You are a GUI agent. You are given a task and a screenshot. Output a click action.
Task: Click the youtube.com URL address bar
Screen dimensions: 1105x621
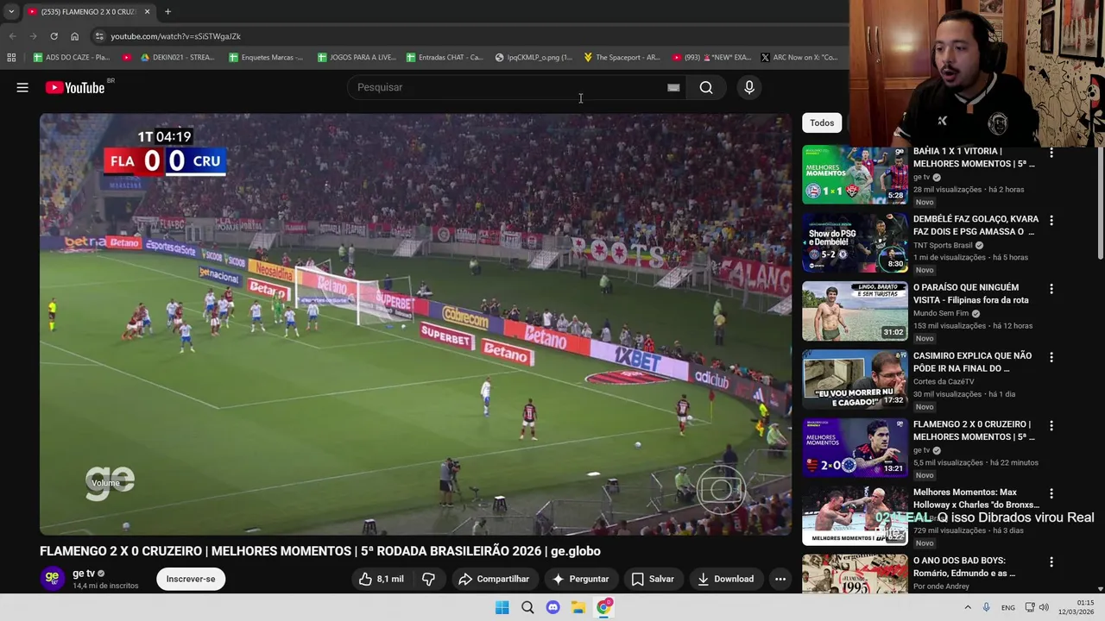tap(175, 36)
